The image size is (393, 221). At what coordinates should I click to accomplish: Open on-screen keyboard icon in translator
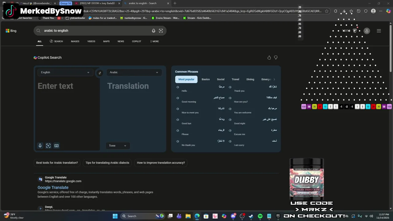[56, 146]
